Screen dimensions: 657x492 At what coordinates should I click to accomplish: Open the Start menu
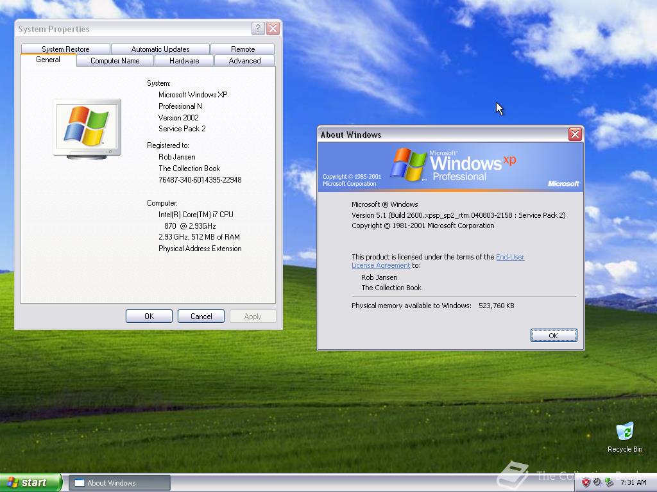[31, 482]
